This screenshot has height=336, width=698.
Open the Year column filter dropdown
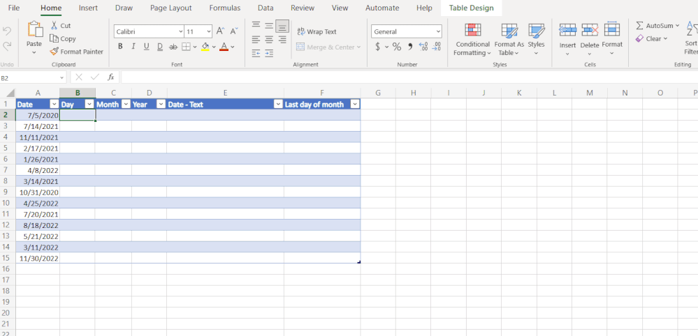(161, 105)
